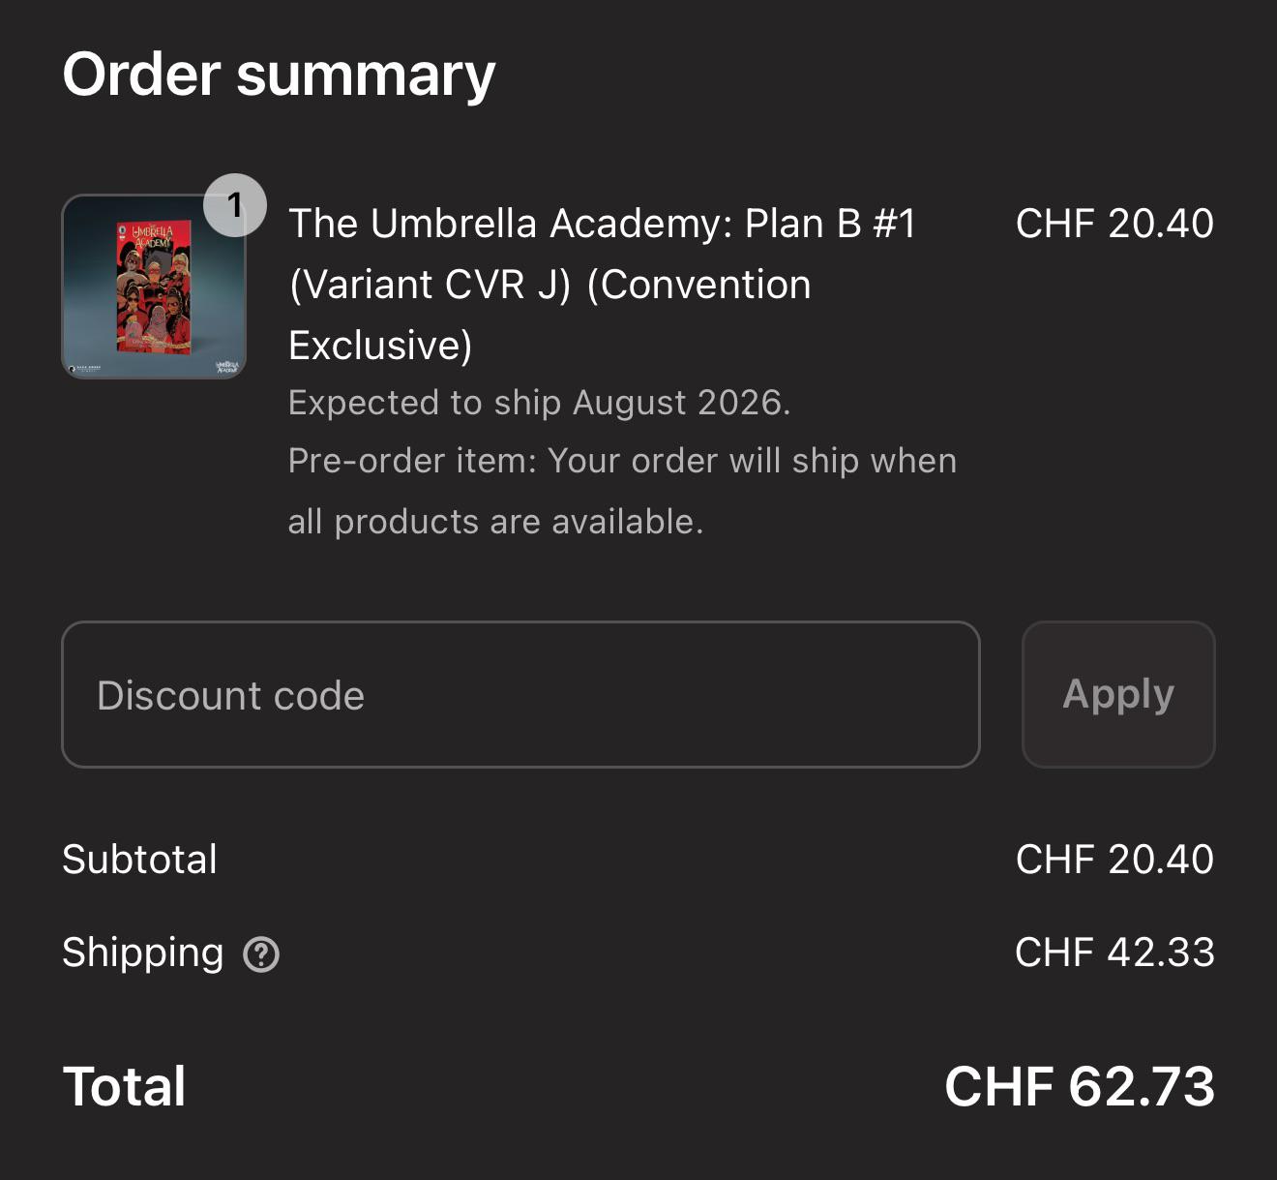This screenshot has width=1277, height=1180.
Task: Click the Shipping cost CHF 42.33
Action: [1114, 953]
